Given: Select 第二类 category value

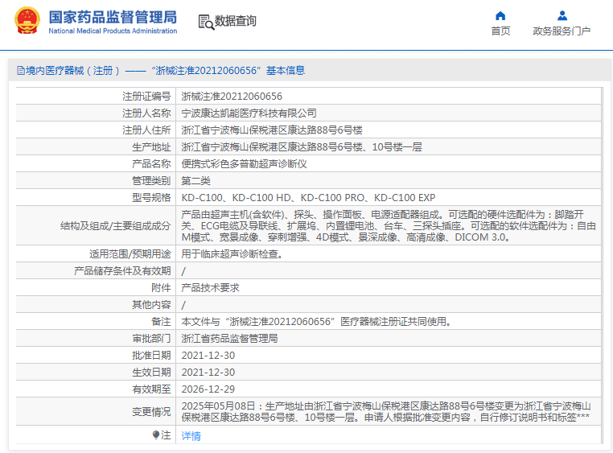Looking at the screenshot, I should click(x=195, y=181).
